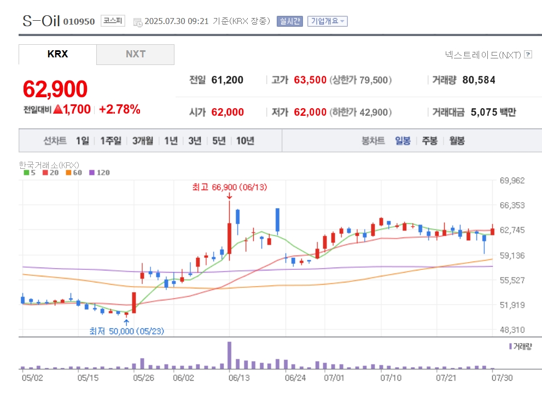Select the 3년 line chart period
Image resolution: width=542 pixels, height=396 pixels.
195,141
